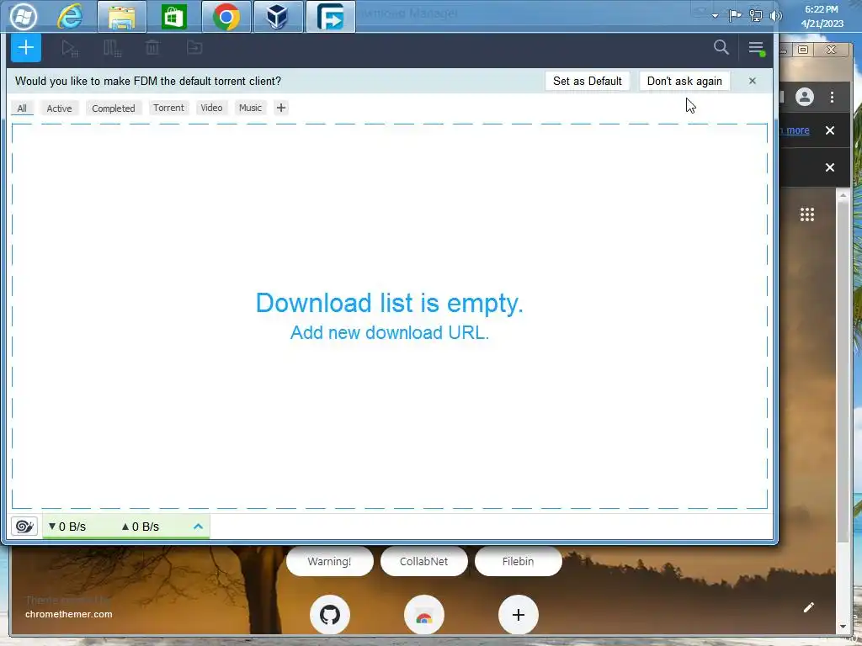862x646 pixels.
Task: Open the FDM hamburger main menu
Action: pyautogui.click(x=757, y=48)
